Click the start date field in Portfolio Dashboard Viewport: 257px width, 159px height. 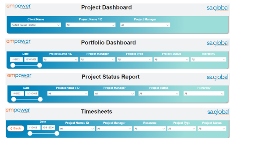pos(17,60)
